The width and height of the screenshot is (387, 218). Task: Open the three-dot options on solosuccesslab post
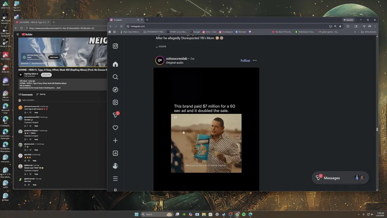(255, 61)
